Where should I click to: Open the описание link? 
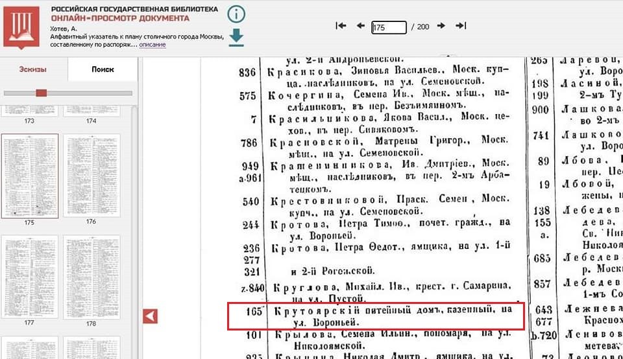[x=153, y=45]
